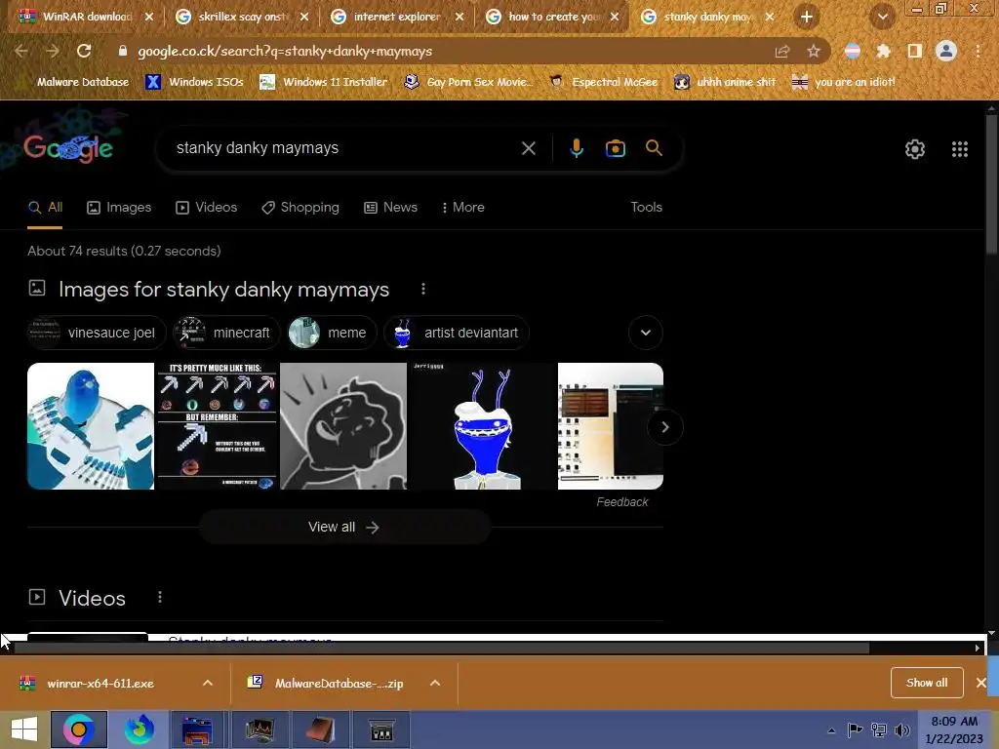The height and width of the screenshot is (749, 999).
Task: Close the stanky danky maymays tab
Action: (770, 17)
